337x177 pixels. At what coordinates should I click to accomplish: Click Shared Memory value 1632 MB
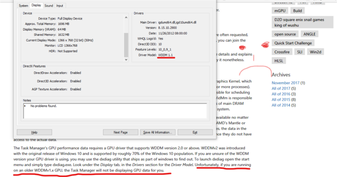(x=64, y=34)
